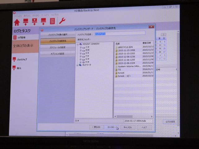
Task: Go to バックアップの保存先 wizard step
Action: 58,41
